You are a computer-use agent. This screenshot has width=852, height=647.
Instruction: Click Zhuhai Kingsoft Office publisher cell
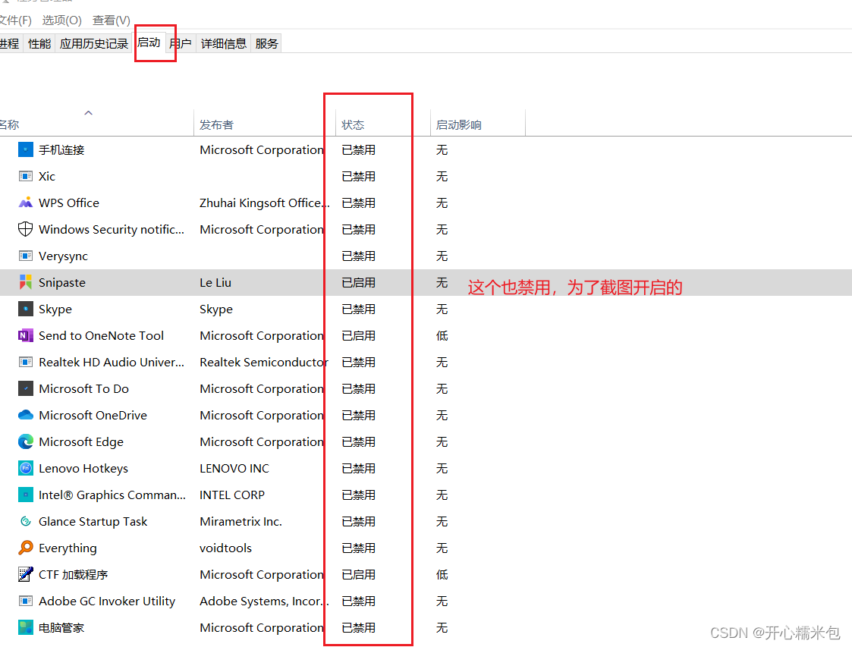pos(265,203)
